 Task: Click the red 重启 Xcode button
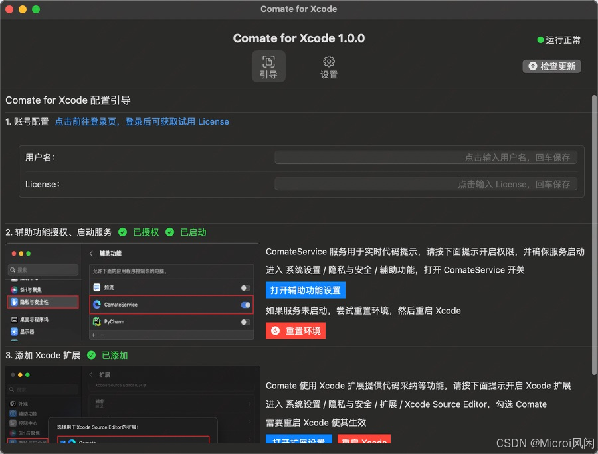point(364,439)
